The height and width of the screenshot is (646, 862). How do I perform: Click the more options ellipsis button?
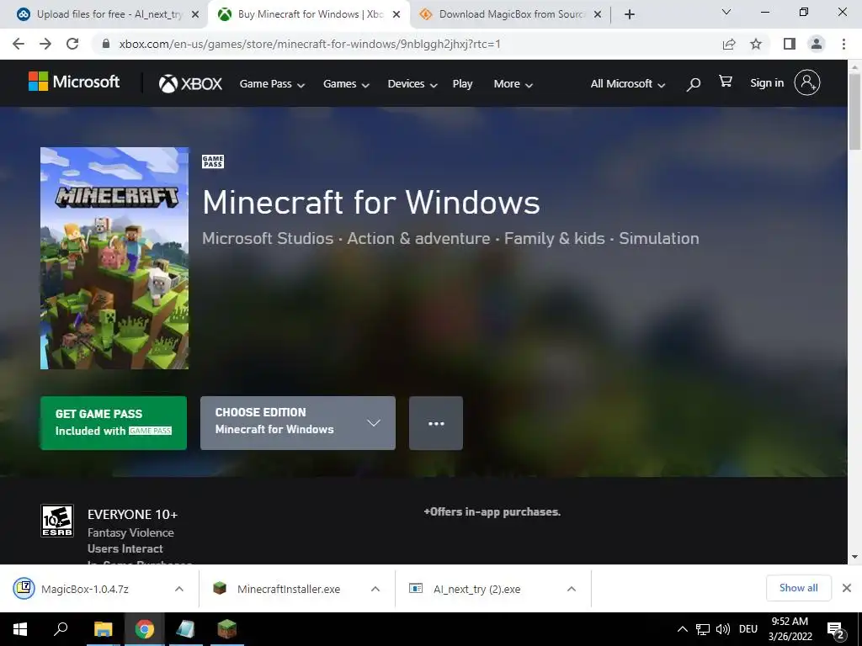[436, 423]
